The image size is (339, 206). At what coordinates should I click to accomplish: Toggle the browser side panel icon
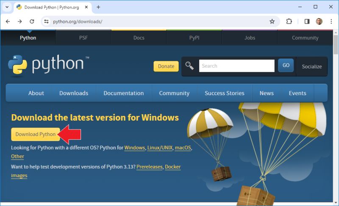(x=307, y=21)
